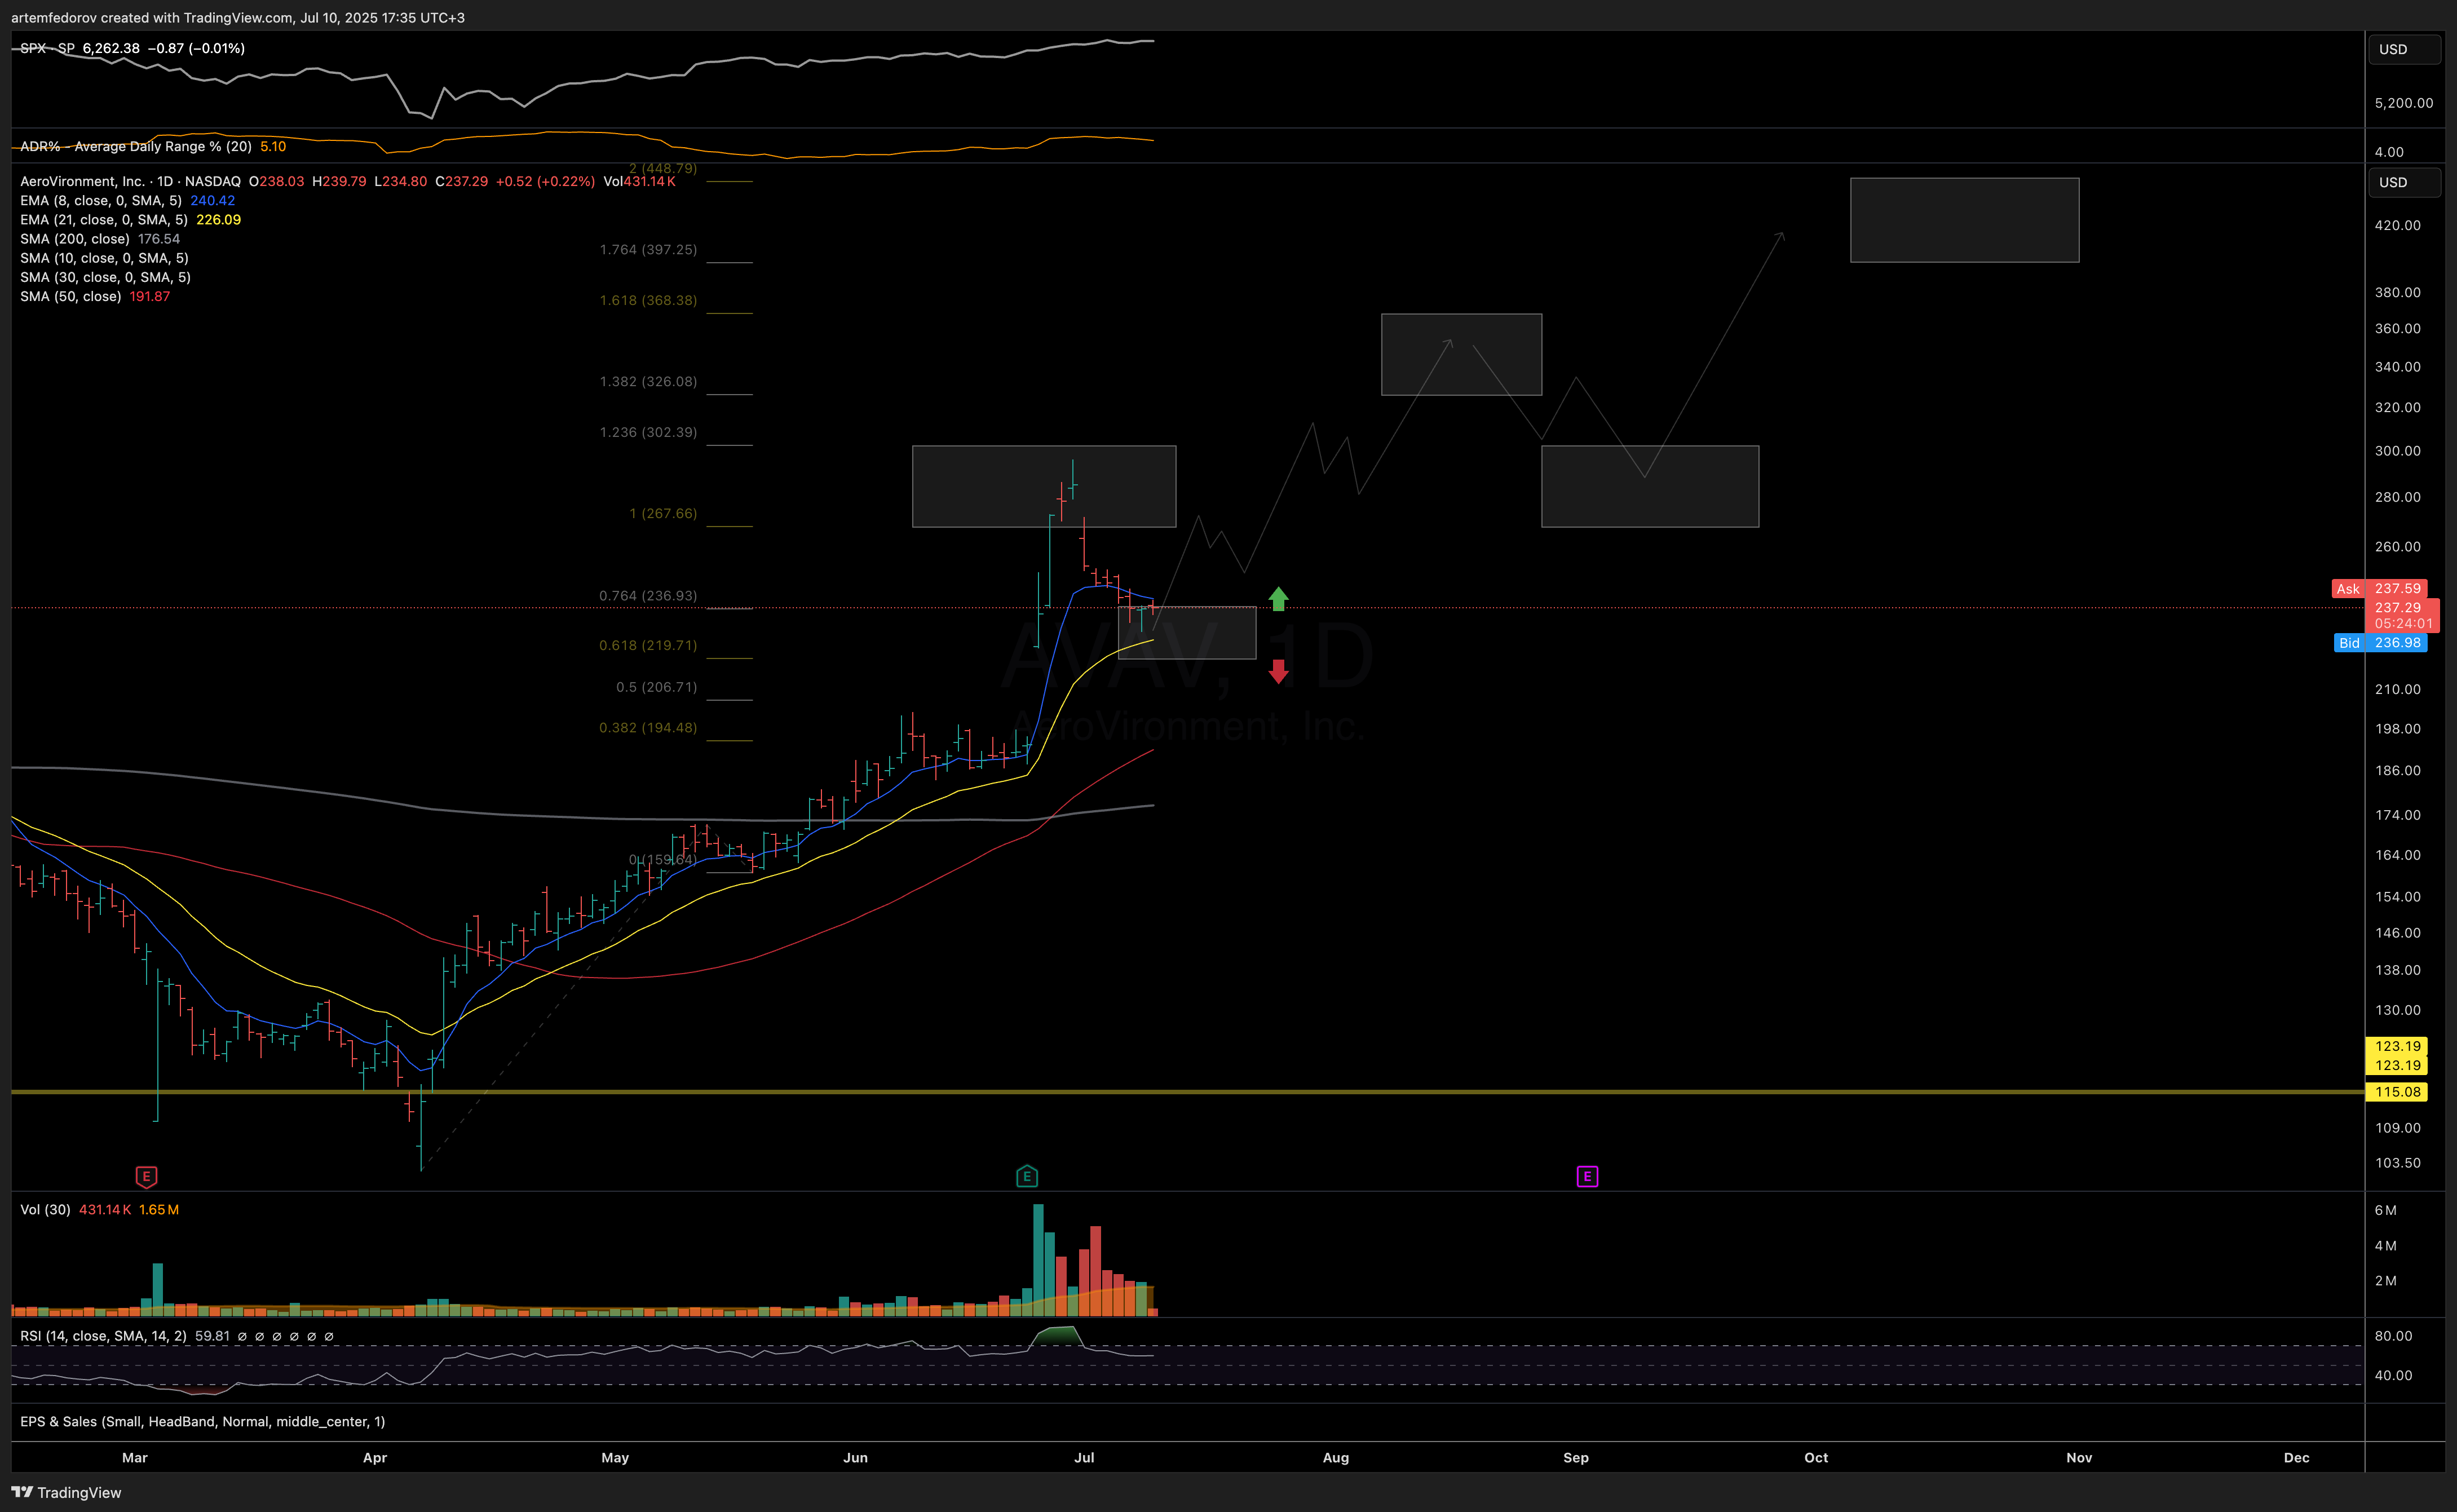Click the AeroVironment, Inc. symbol title
The image size is (2457, 1512).
[82, 181]
